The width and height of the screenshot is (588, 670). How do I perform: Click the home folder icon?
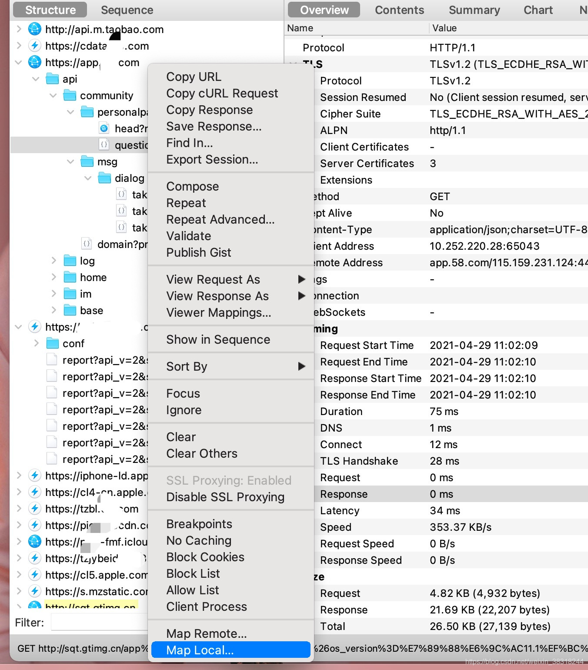70,277
